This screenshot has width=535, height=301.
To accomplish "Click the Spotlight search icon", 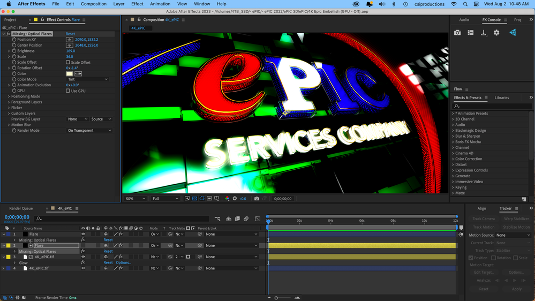I will click(x=465, y=4).
